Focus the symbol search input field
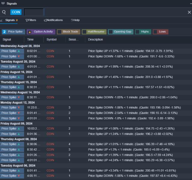 coord(34,12)
